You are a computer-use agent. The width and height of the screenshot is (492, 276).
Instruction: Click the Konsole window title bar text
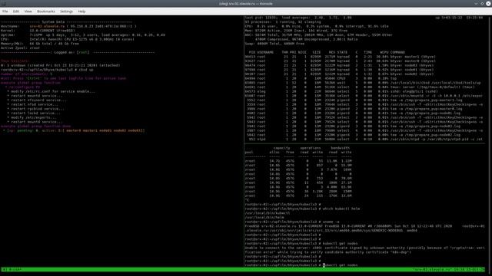tap(246, 3)
